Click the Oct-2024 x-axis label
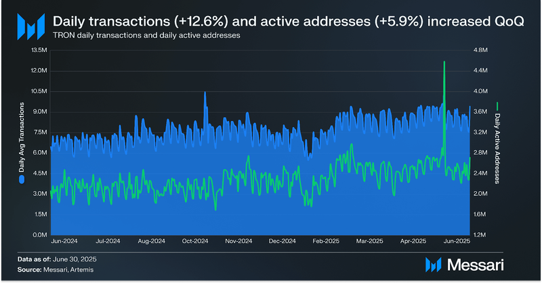Image resolution: width=542 pixels, height=283 pixels. tap(195, 241)
